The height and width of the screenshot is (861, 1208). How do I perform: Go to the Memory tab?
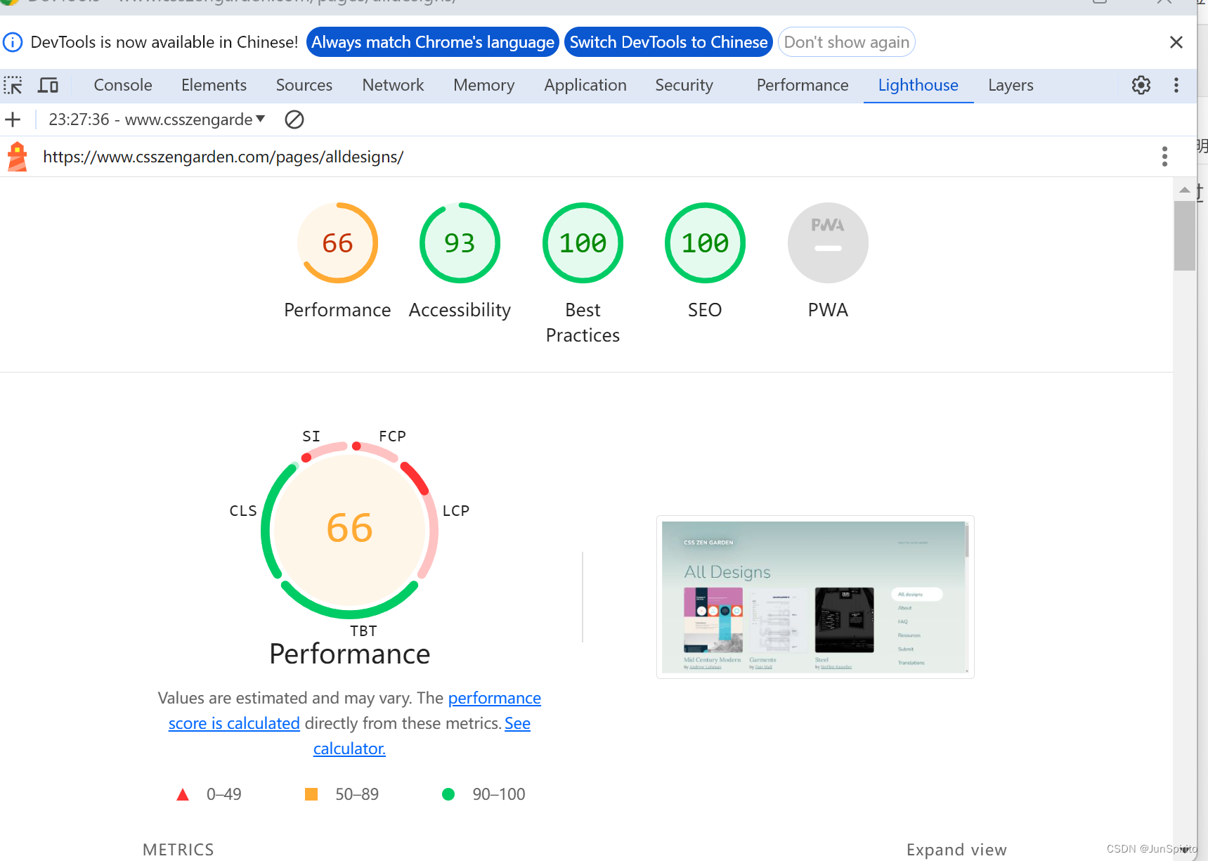(483, 85)
